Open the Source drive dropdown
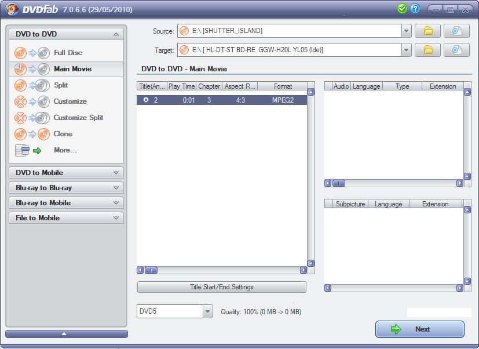 click(406, 31)
